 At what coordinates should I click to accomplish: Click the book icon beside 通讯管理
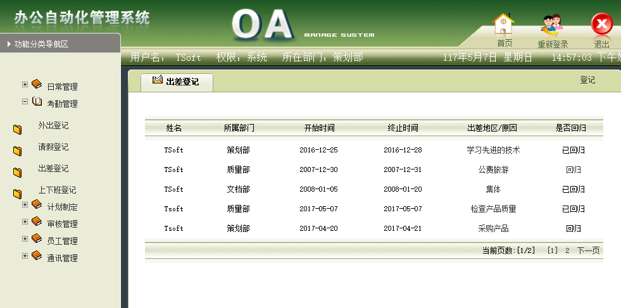[x=37, y=256]
